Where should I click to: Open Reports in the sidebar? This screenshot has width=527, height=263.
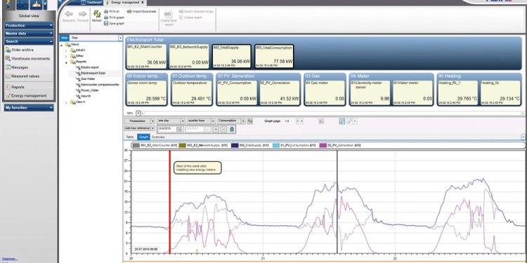[15, 87]
